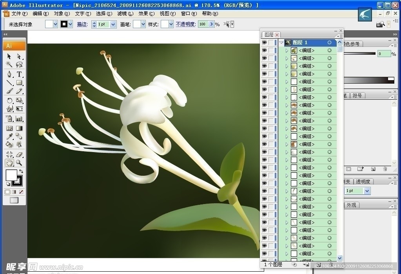Switch to the 符号 panel tab
The image size is (401, 274).
[357, 95]
